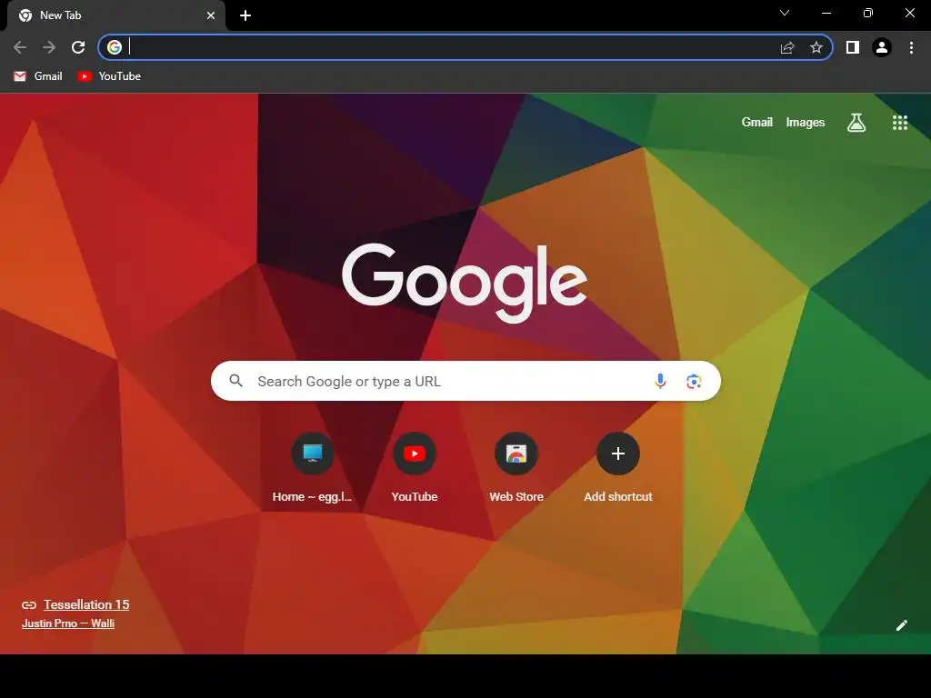Open the Tessellation 15 theme link

[86, 604]
